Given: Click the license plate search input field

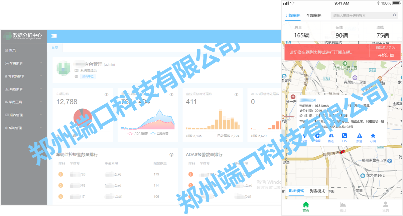Looking at the screenshot, I should tap(361, 15).
